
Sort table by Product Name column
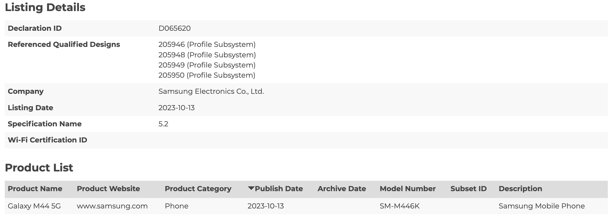[x=35, y=189]
